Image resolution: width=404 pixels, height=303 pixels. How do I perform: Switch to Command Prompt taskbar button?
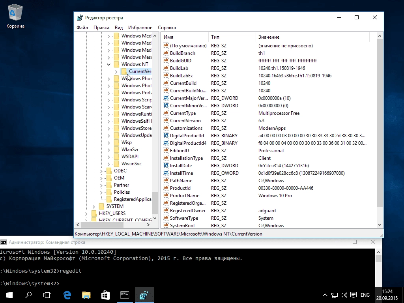(x=125, y=295)
